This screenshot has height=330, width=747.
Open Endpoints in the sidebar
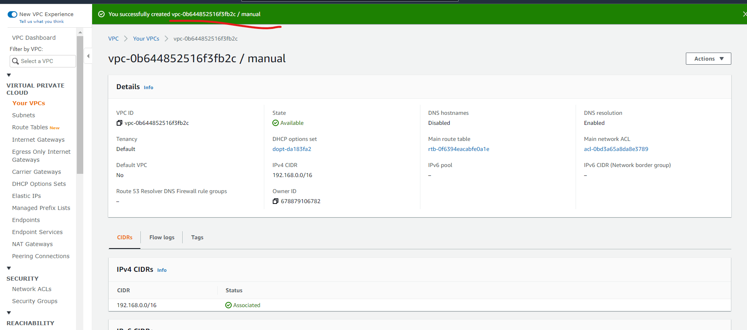[x=26, y=220]
